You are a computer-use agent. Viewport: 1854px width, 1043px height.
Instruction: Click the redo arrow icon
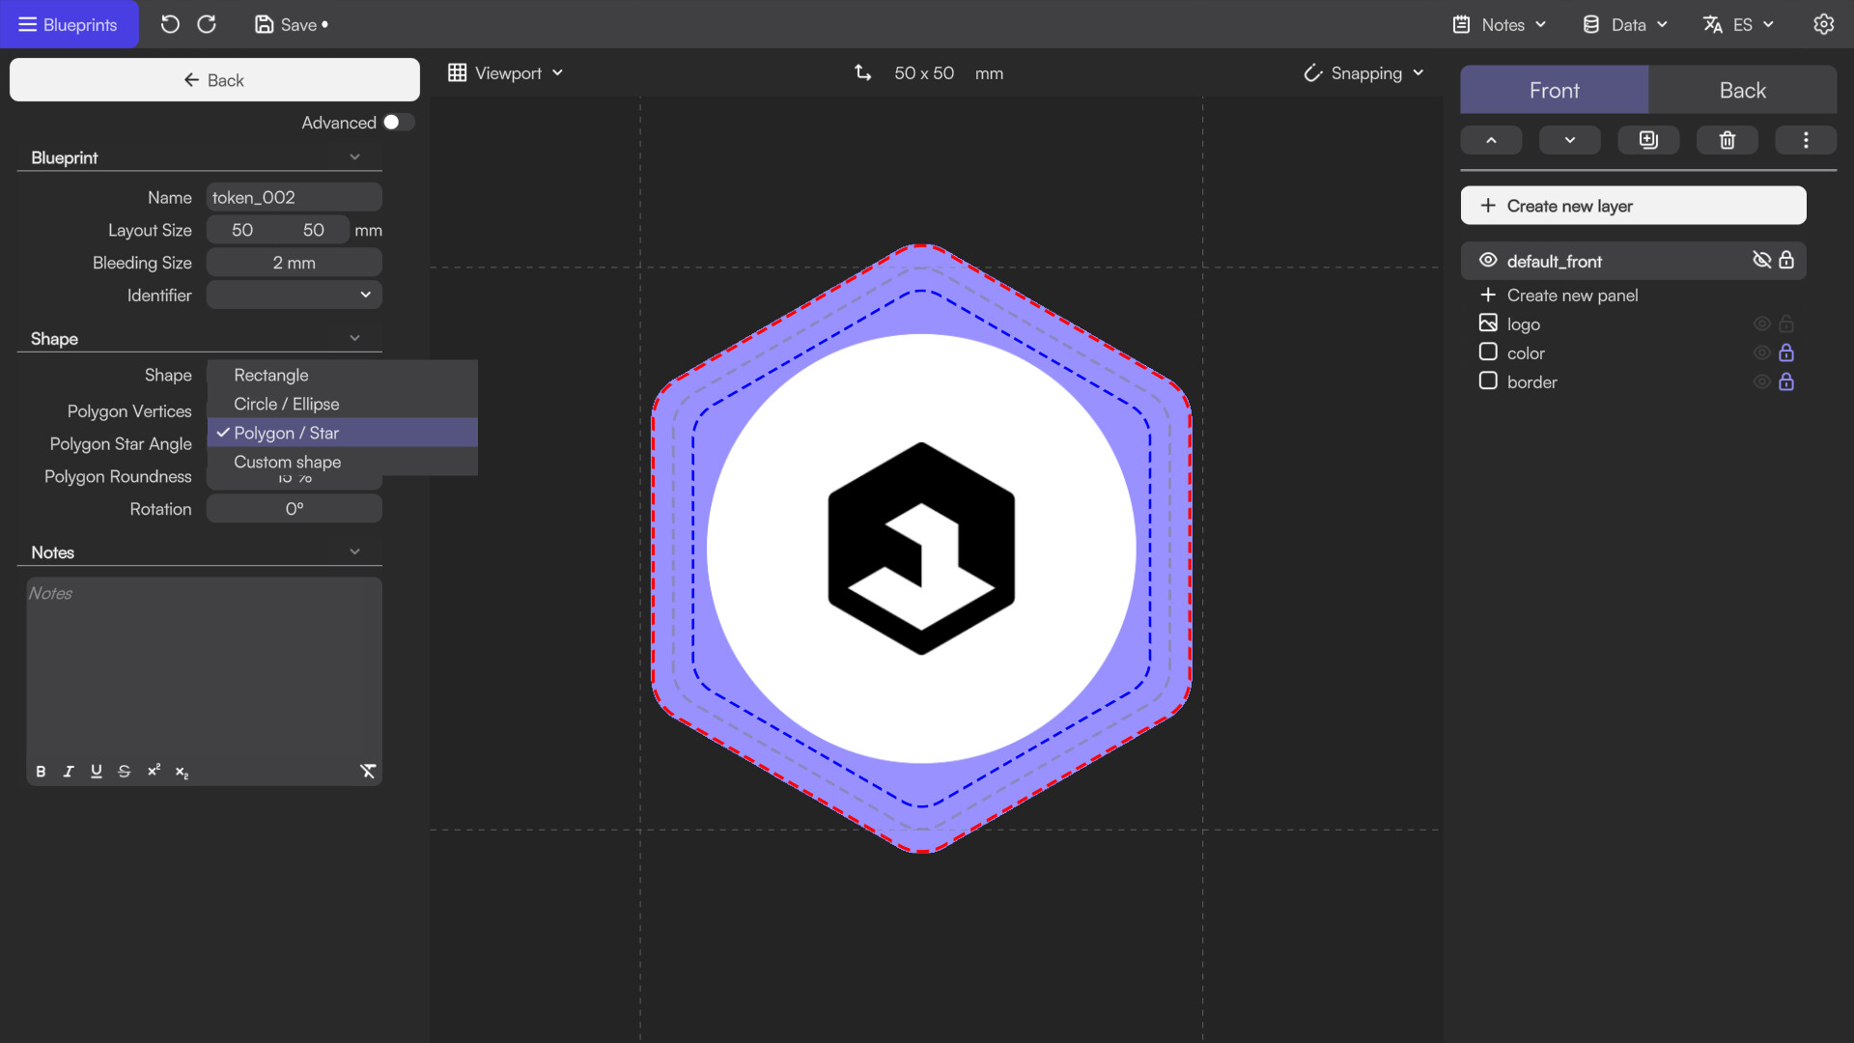pyautogui.click(x=207, y=24)
